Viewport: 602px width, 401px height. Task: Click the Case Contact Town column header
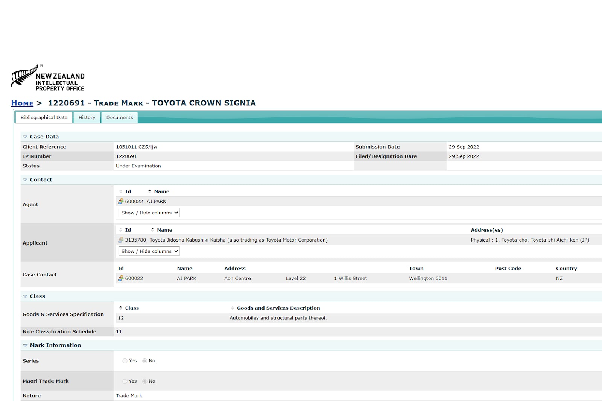(416, 269)
